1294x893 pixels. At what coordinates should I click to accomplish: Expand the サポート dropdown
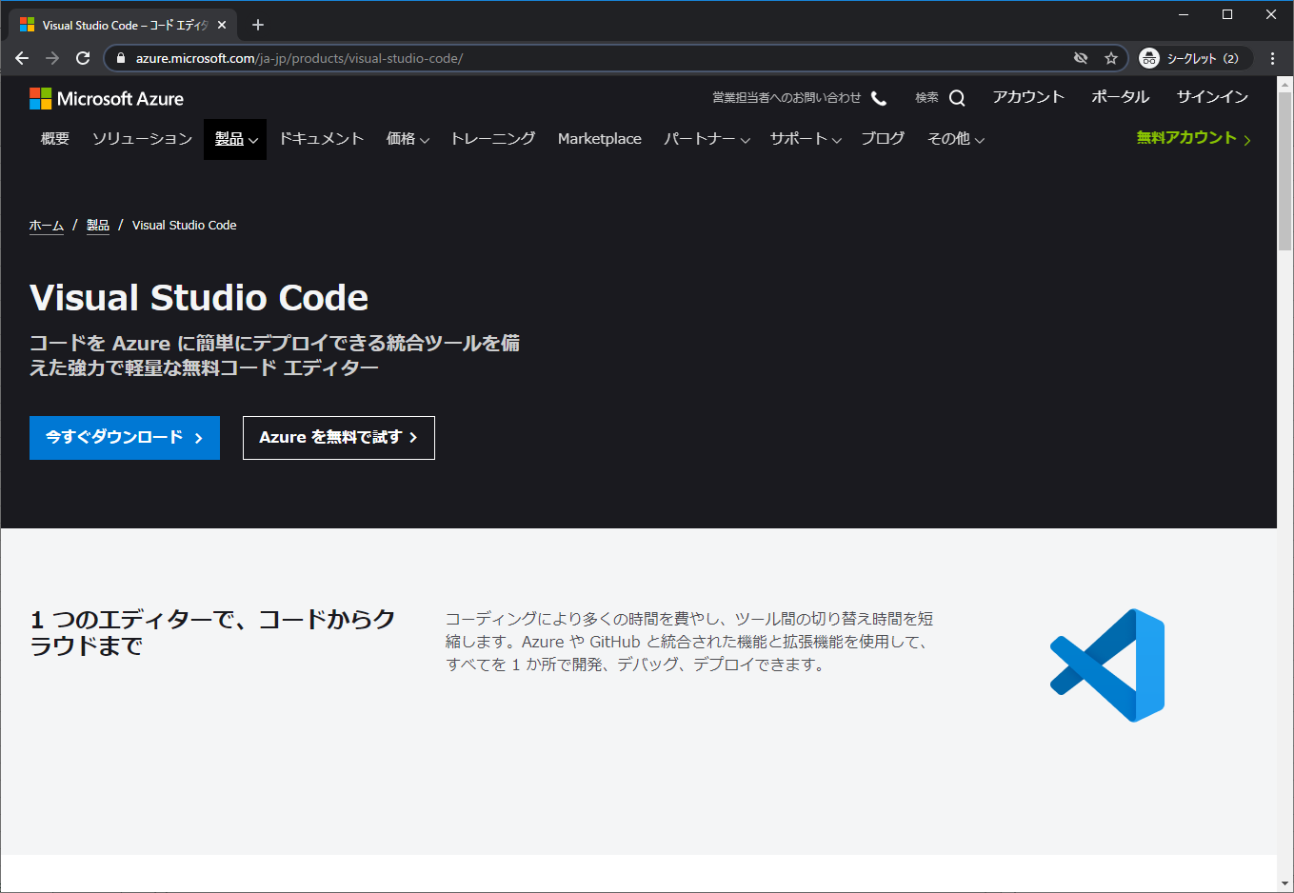(806, 139)
